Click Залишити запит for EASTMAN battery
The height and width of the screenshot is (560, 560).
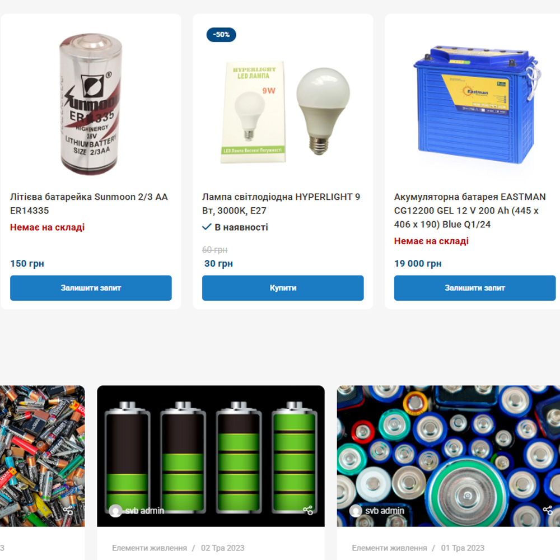(475, 288)
